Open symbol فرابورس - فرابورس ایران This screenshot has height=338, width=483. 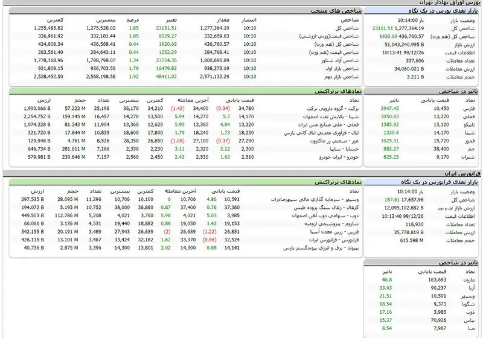tap(334, 240)
